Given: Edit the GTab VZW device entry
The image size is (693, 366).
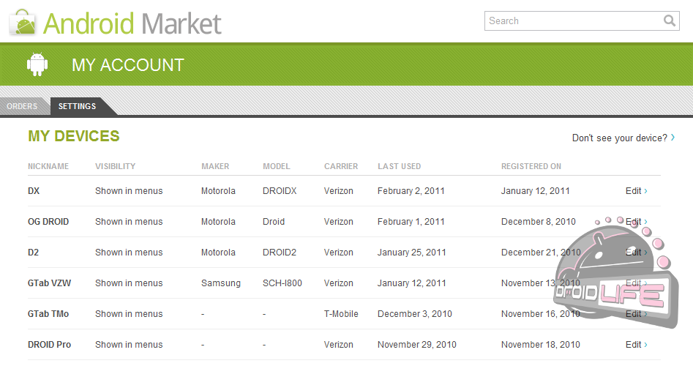Looking at the screenshot, I should pos(635,283).
